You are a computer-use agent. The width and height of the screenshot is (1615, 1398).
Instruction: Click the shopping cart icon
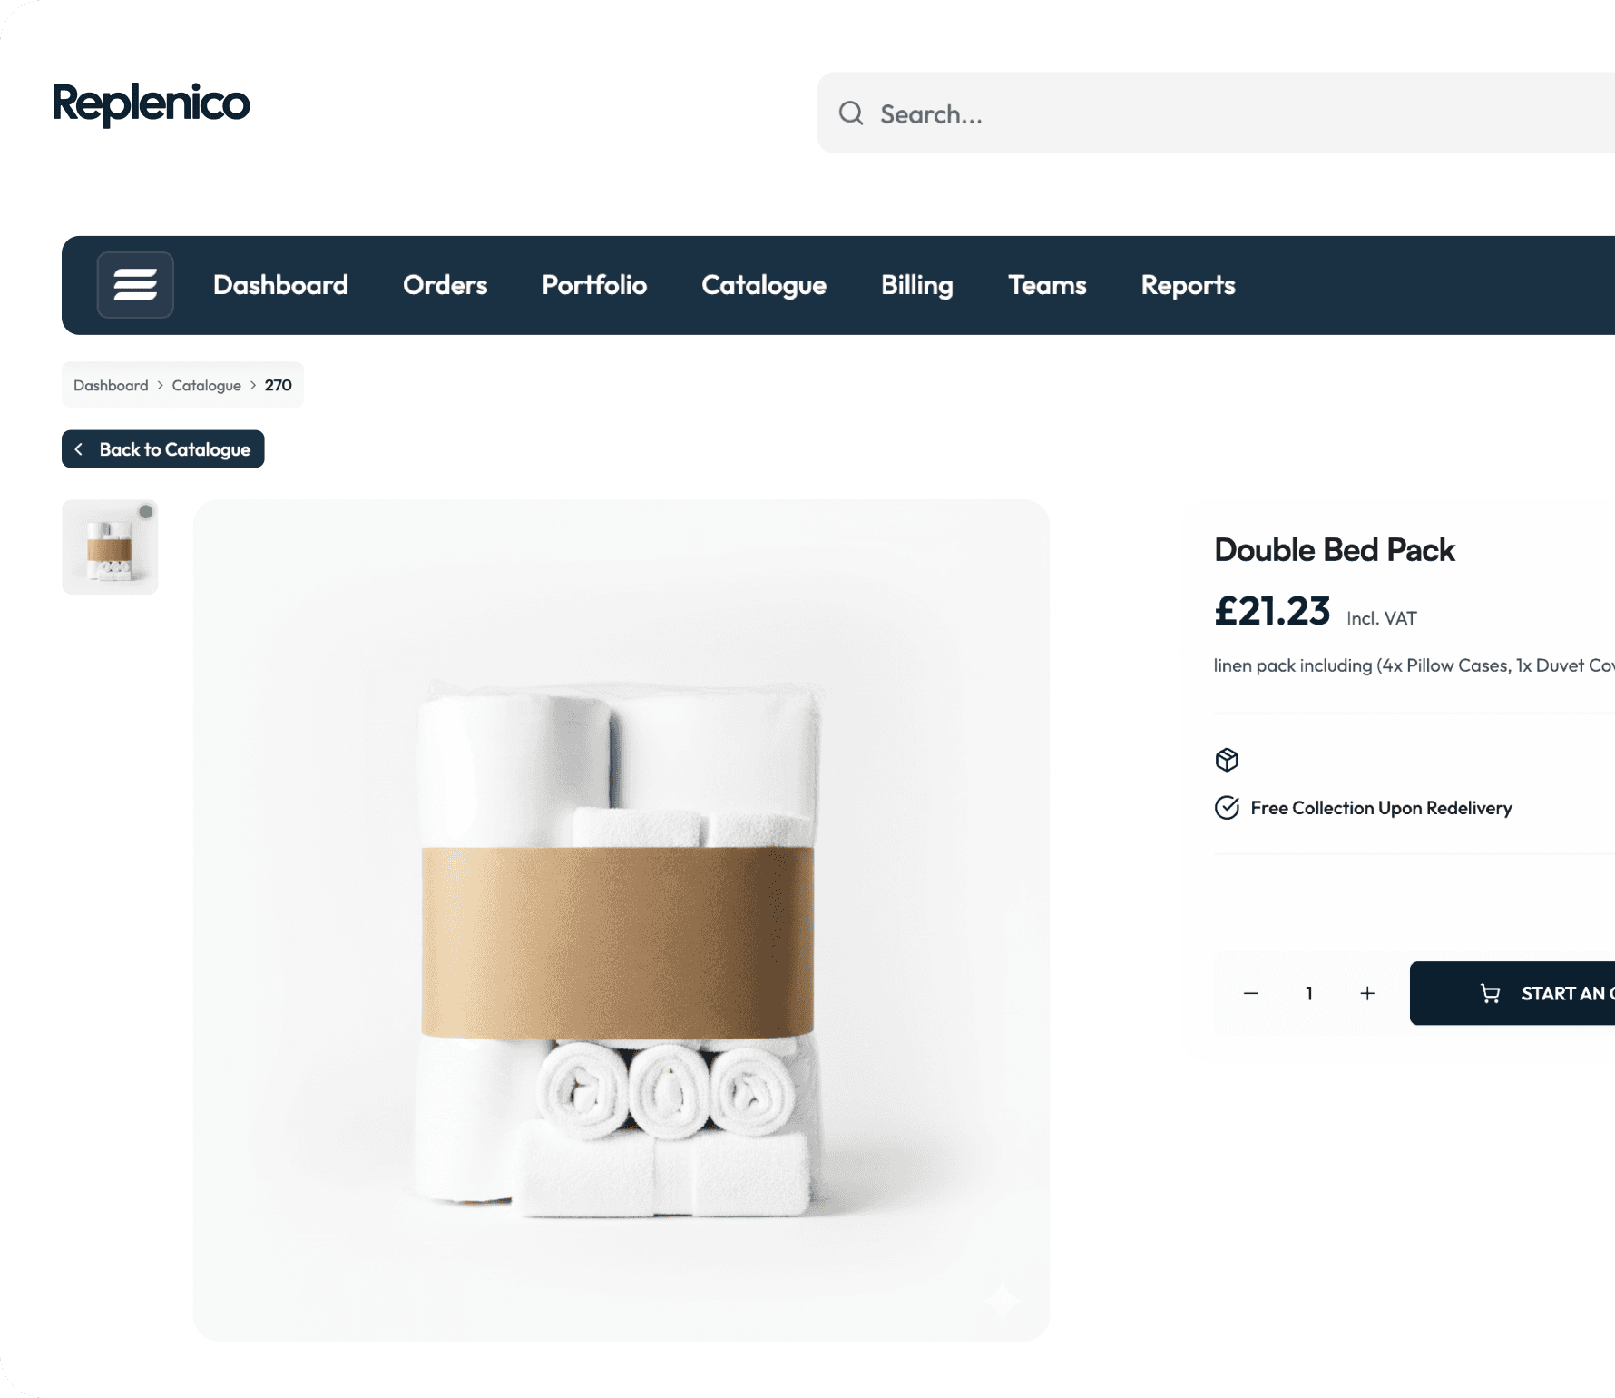pos(1490,994)
